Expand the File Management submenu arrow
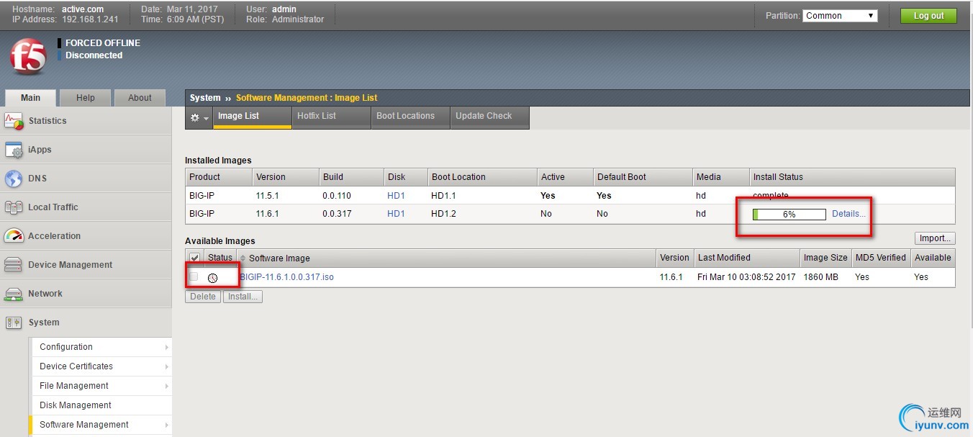This screenshot has height=437, width=973. (167, 386)
